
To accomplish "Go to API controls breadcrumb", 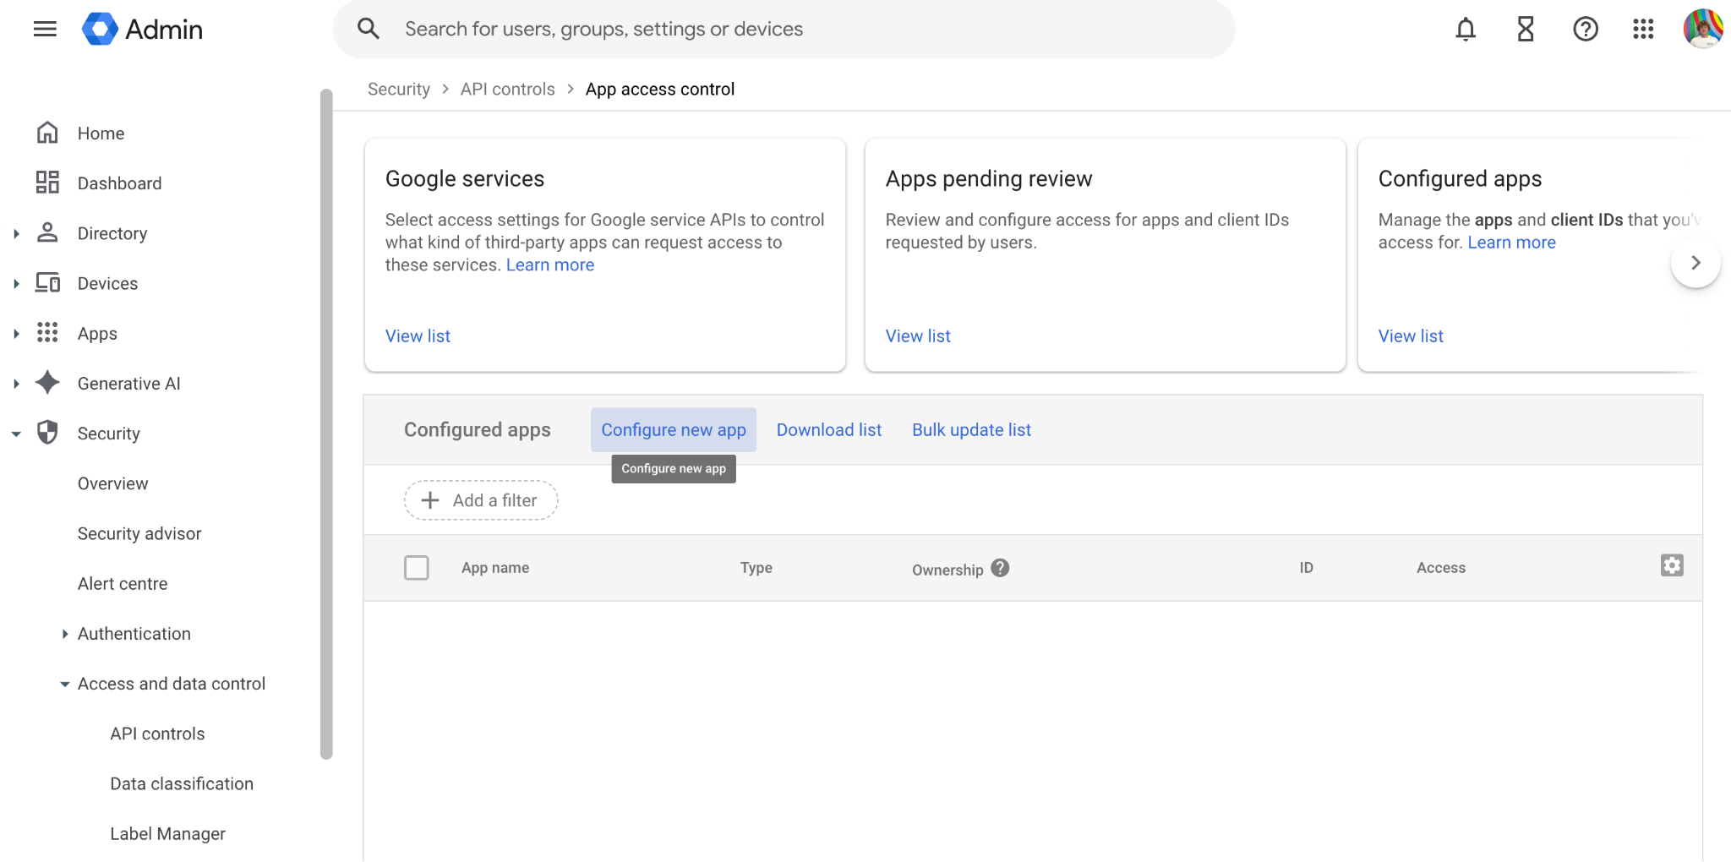I will click(x=508, y=89).
